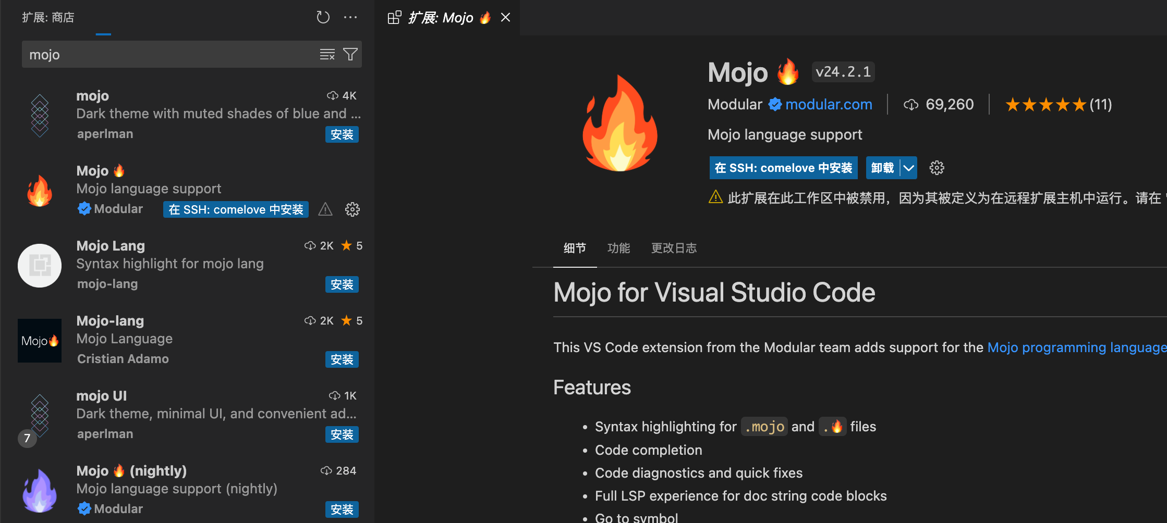Close the Extension: Mojo tab
Viewport: 1167px width, 523px height.
(505, 17)
